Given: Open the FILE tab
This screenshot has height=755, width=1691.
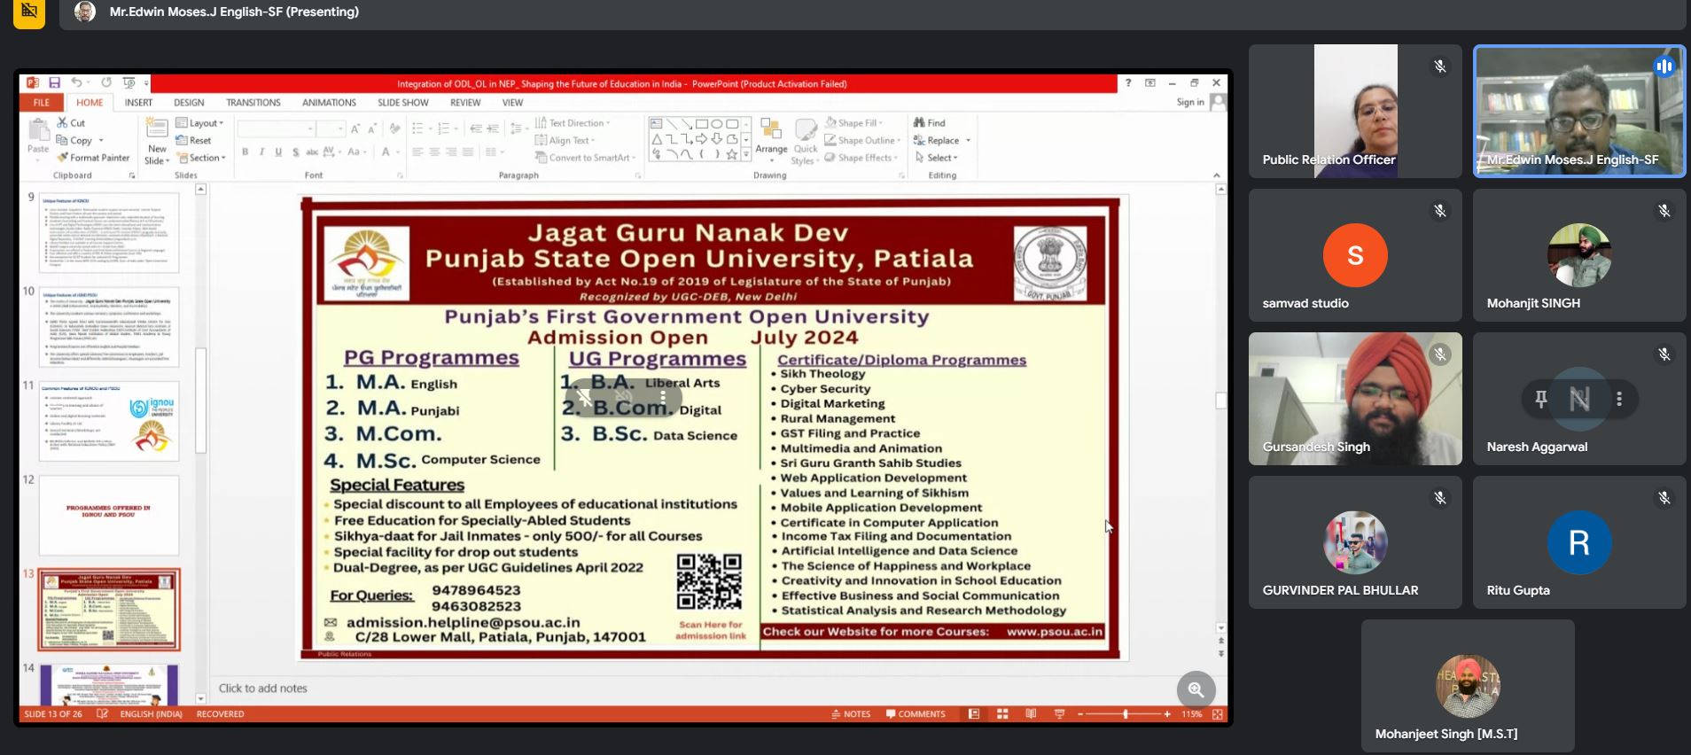Looking at the screenshot, I should (x=41, y=103).
